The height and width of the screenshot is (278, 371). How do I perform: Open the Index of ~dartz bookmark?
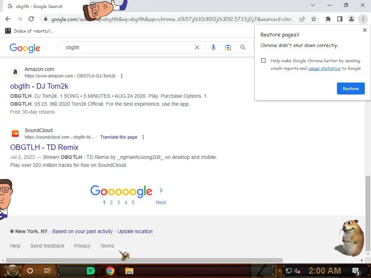[29, 31]
